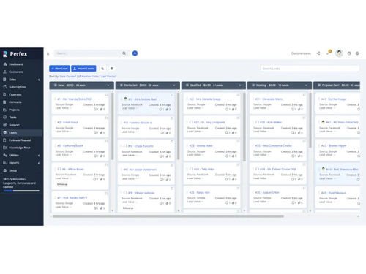Screen dimensions: 366x274
Task: Open the user profile avatar
Action: pos(339,53)
